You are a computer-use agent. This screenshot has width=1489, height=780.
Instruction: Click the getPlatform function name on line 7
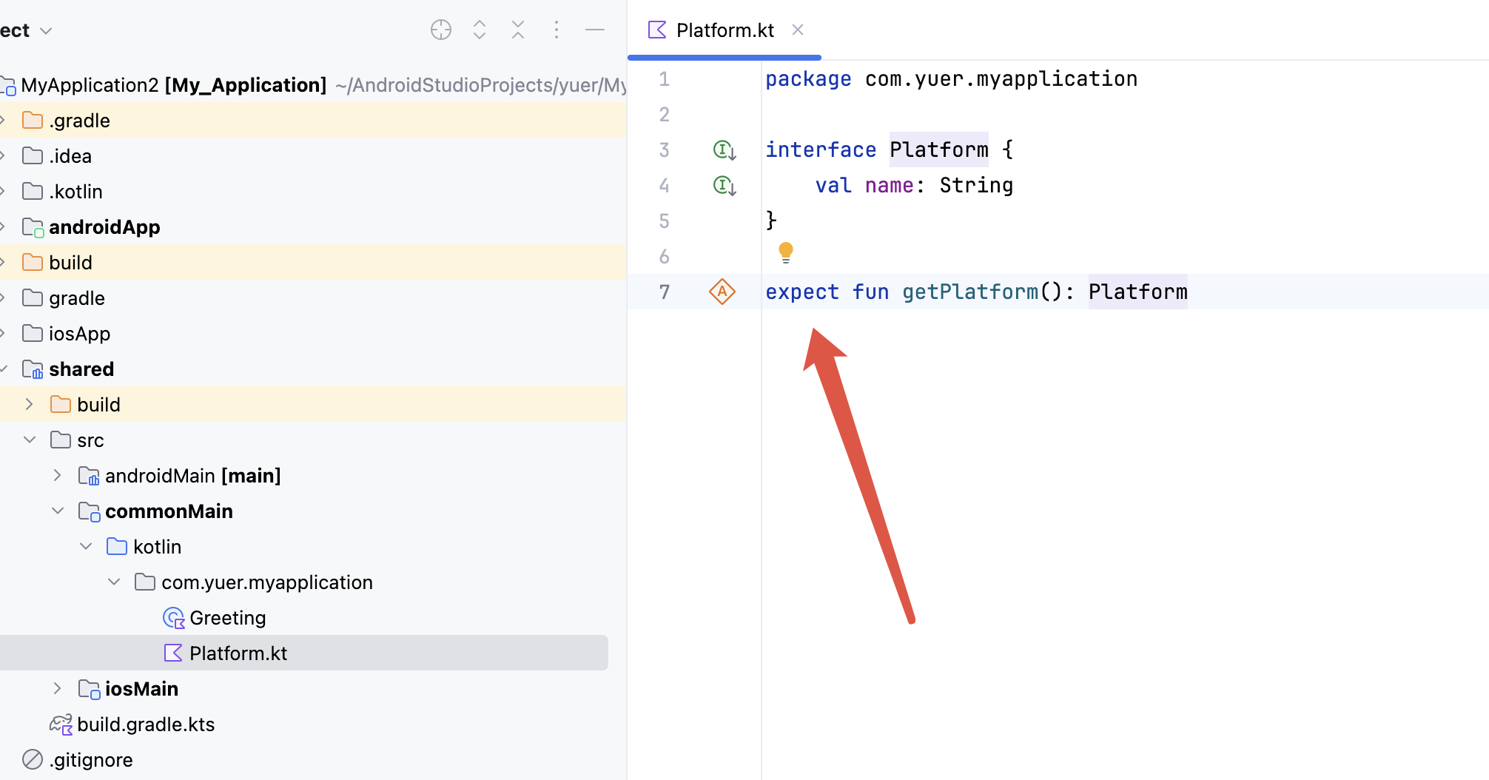point(970,292)
